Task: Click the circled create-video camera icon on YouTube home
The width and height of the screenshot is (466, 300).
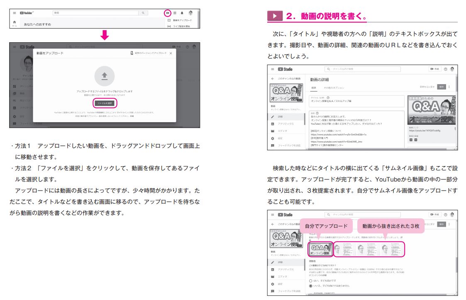Action: click(168, 13)
